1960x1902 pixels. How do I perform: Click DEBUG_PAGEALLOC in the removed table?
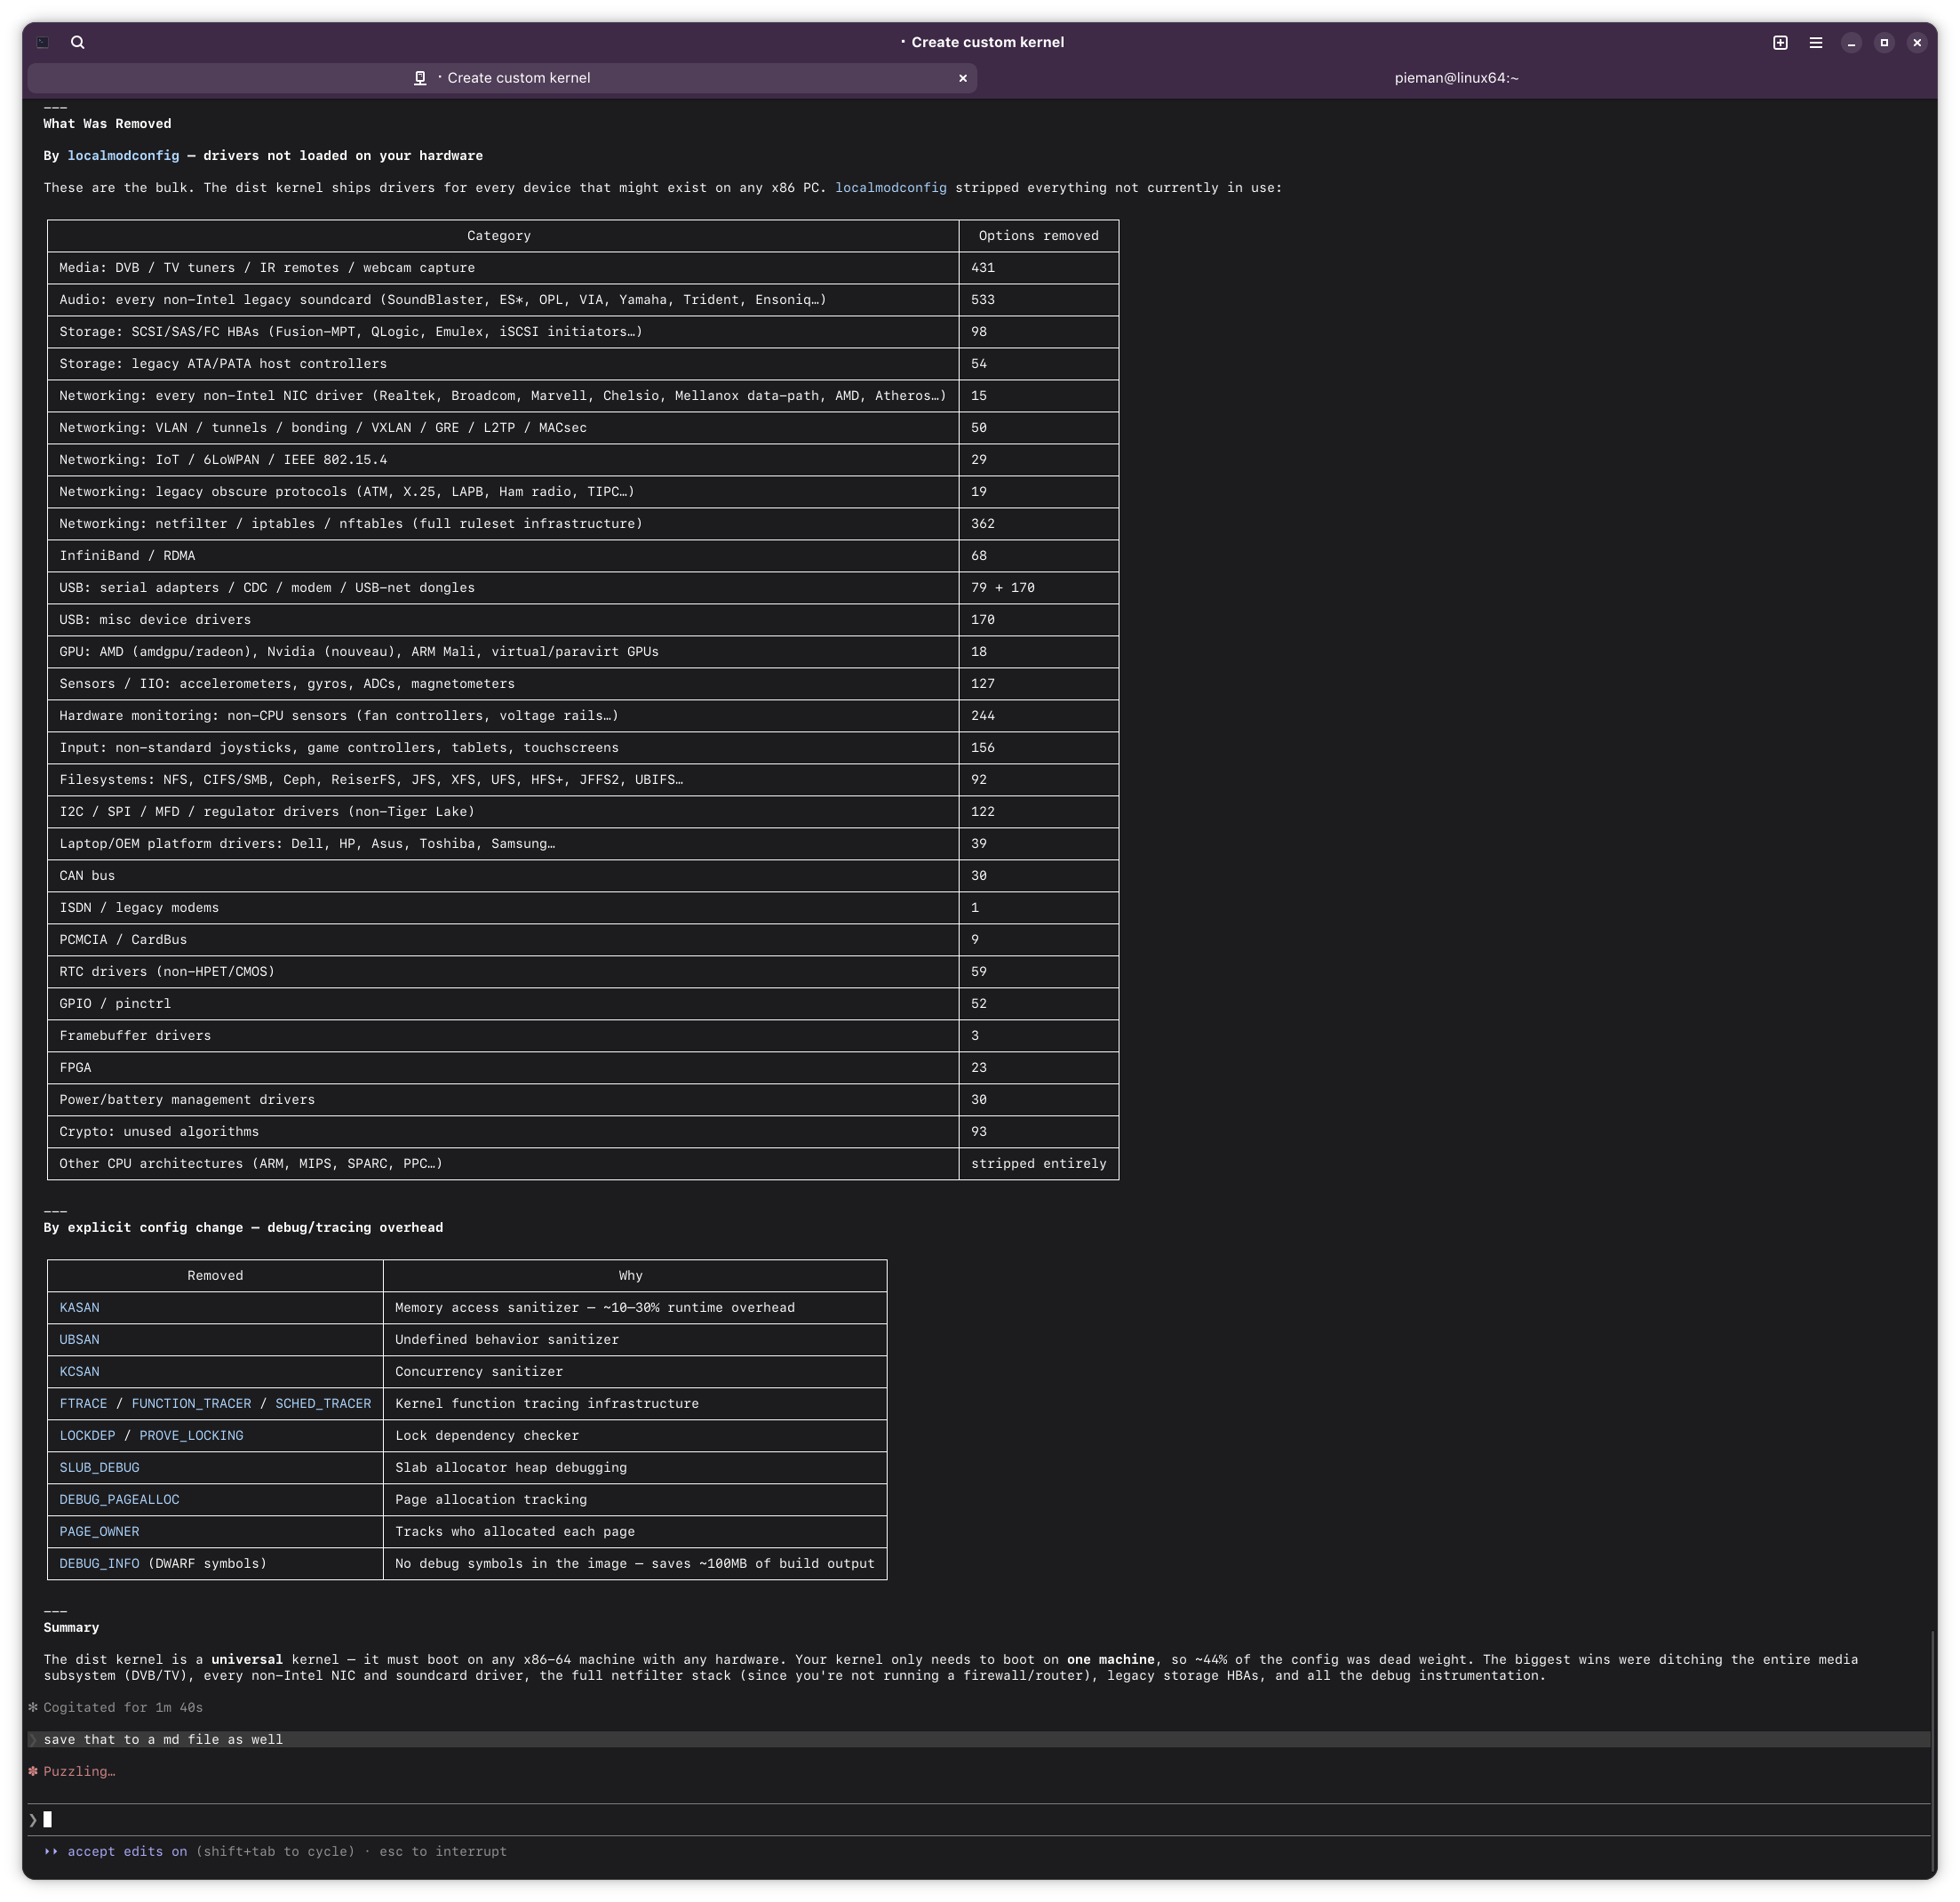119,1498
